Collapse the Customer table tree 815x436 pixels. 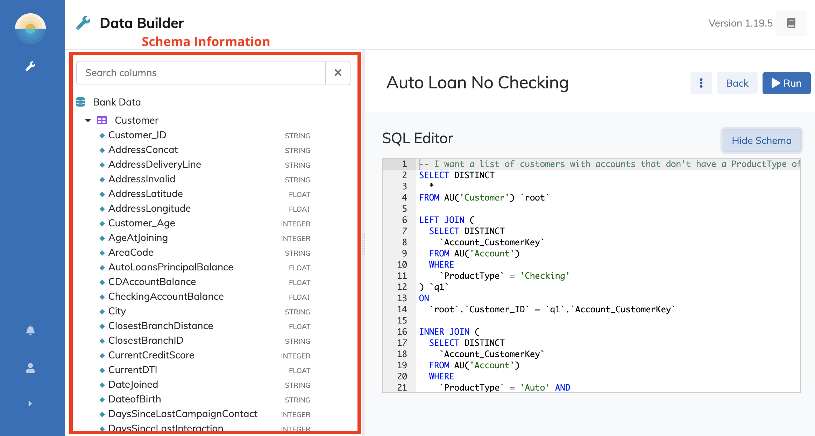pos(88,120)
